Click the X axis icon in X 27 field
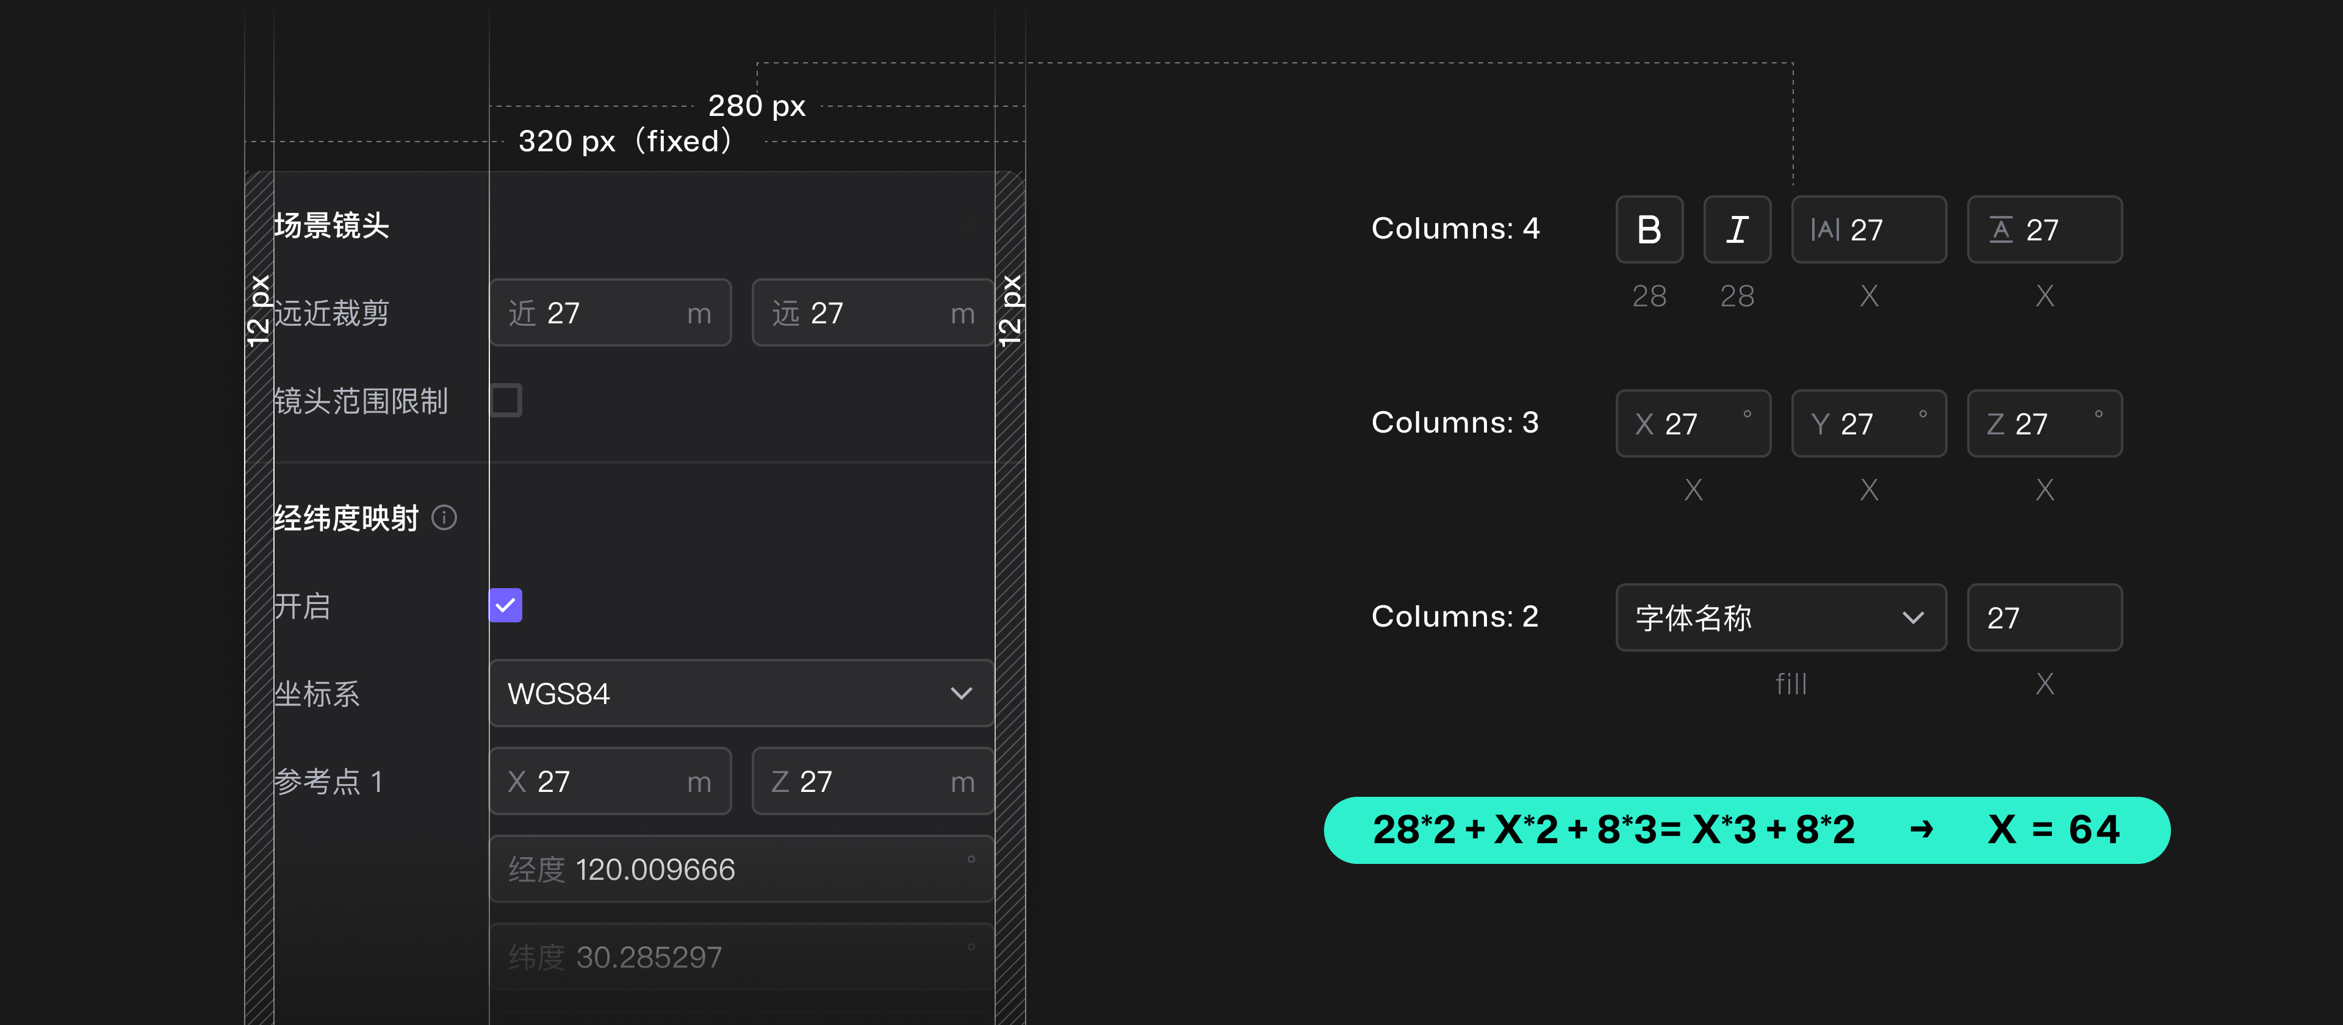Image resolution: width=2343 pixels, height=1025 pixels. [1644, 423]
